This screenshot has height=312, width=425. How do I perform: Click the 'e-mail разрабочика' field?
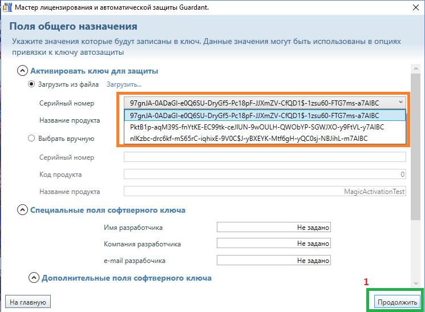273,261
